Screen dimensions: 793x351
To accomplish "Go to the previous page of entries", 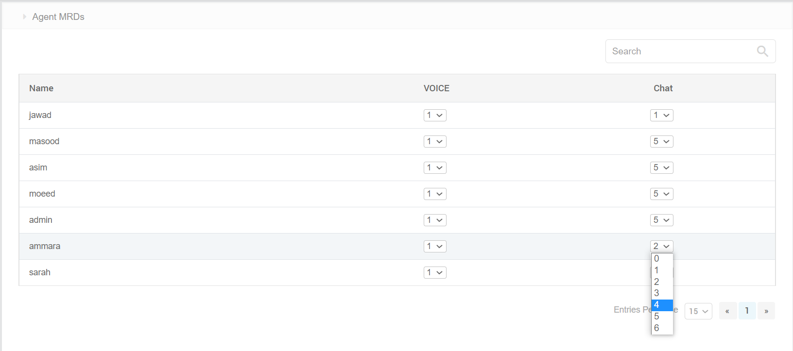I will point(727,311).
